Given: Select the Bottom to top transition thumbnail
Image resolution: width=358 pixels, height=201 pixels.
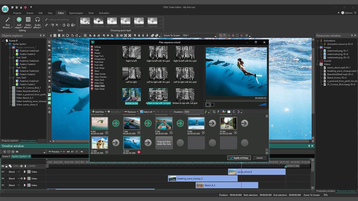Looking at the screenshot, I should click(131, 95).
